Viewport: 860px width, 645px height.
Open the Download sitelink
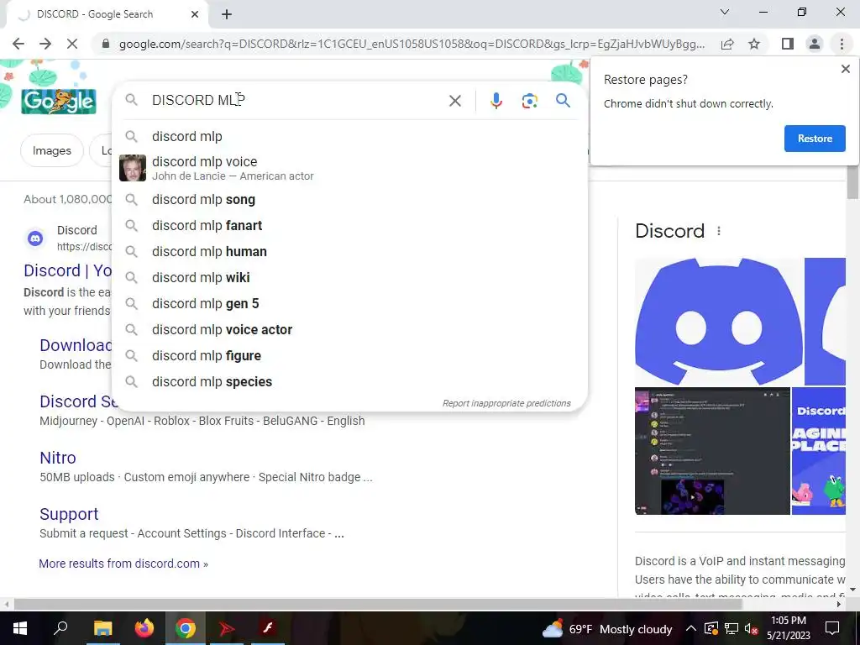[x=76, y=345]
